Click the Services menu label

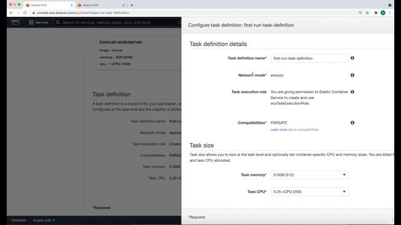click(x=42, y=22)
